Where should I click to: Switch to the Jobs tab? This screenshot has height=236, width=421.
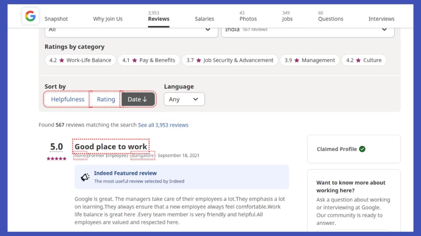click(287, 16)
